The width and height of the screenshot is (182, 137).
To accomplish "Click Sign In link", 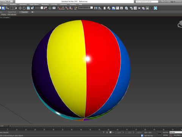I will pos(173,2).
